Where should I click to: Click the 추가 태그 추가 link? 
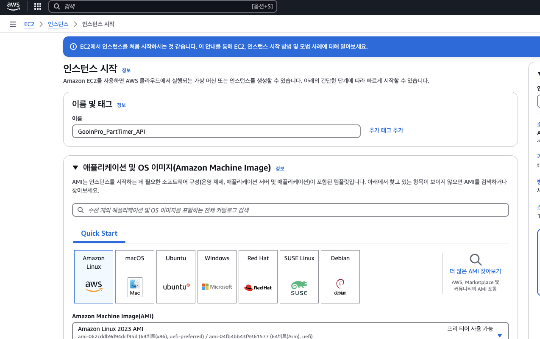point(386,130)
